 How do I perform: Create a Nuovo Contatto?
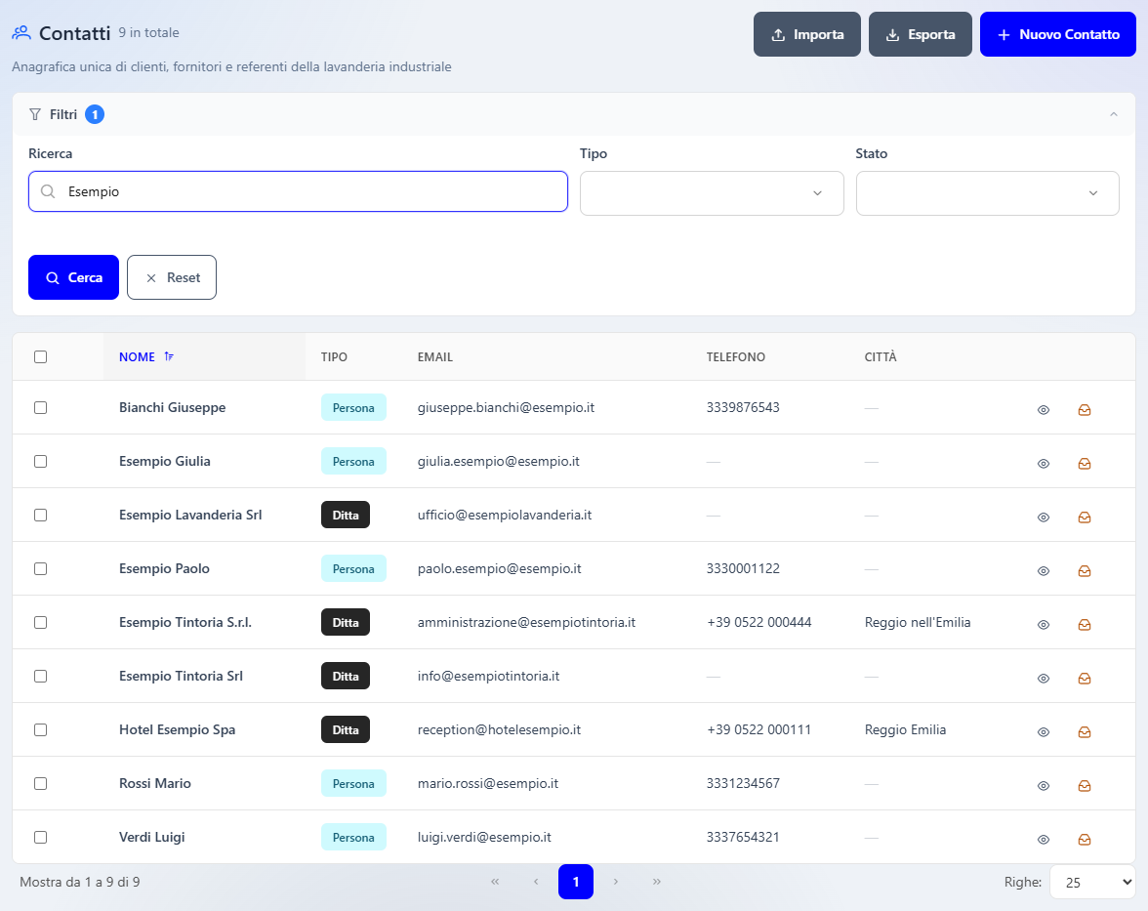[1058, 34]
